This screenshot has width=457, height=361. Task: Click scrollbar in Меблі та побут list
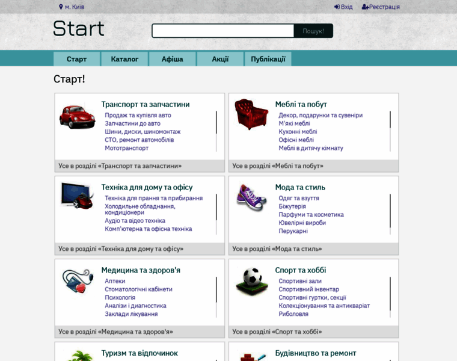click(x=390, y=120)
